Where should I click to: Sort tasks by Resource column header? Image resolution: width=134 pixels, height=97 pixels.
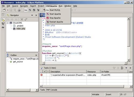pyautogui.click(x=94, y=71)
